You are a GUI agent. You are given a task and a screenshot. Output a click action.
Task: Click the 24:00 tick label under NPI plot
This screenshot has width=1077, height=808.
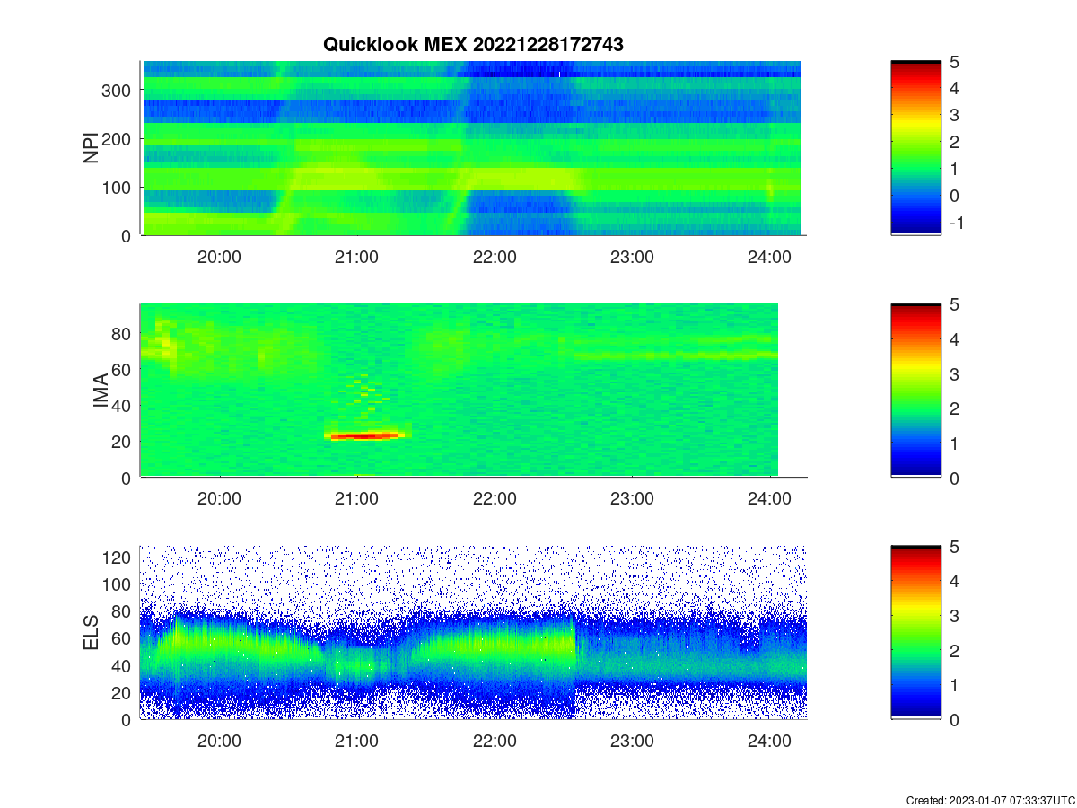point(769,257)
